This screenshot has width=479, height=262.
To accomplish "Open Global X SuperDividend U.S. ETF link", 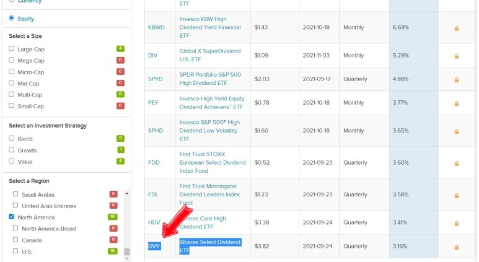I will click(210, 55).
